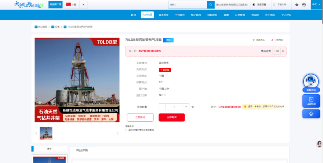
Task: Click the clipboard complete-info icon
Action: point(311,99)
